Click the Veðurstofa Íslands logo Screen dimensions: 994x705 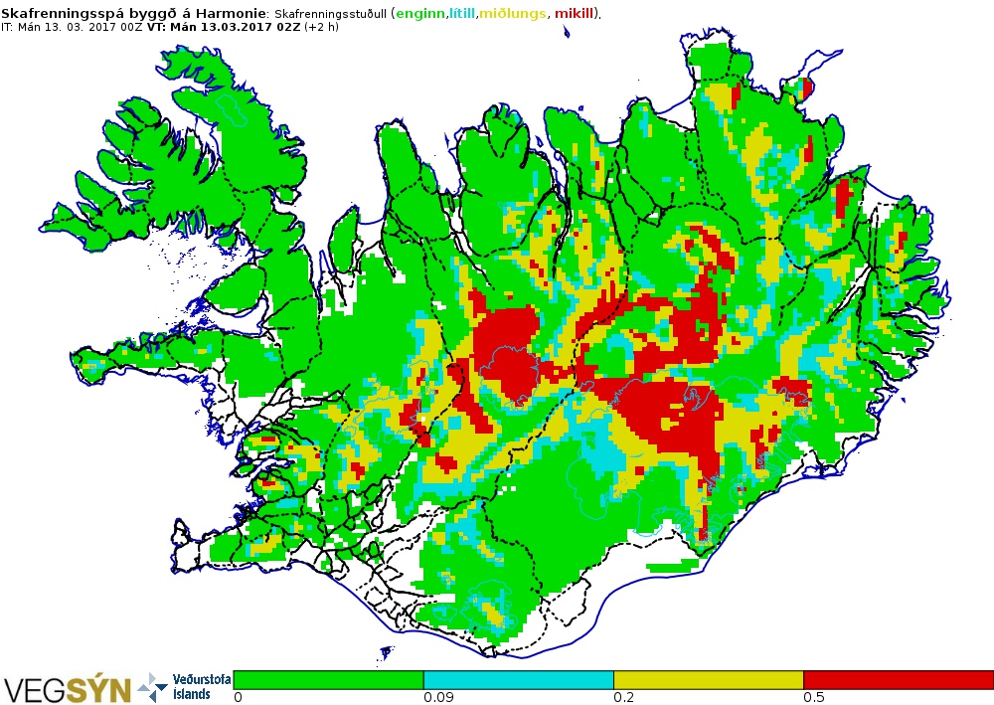[x=183, y=687]
